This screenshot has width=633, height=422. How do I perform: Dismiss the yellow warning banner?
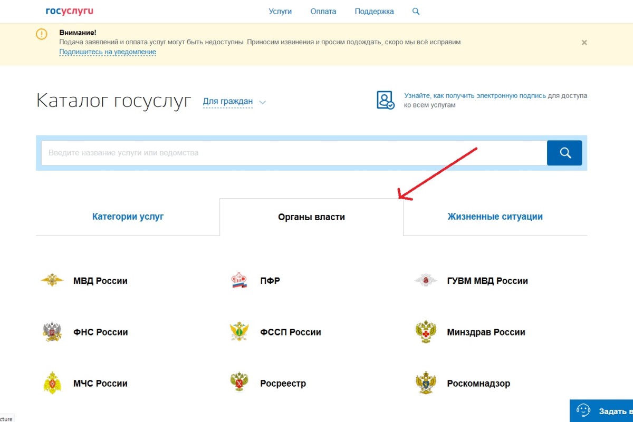(584, 43)
